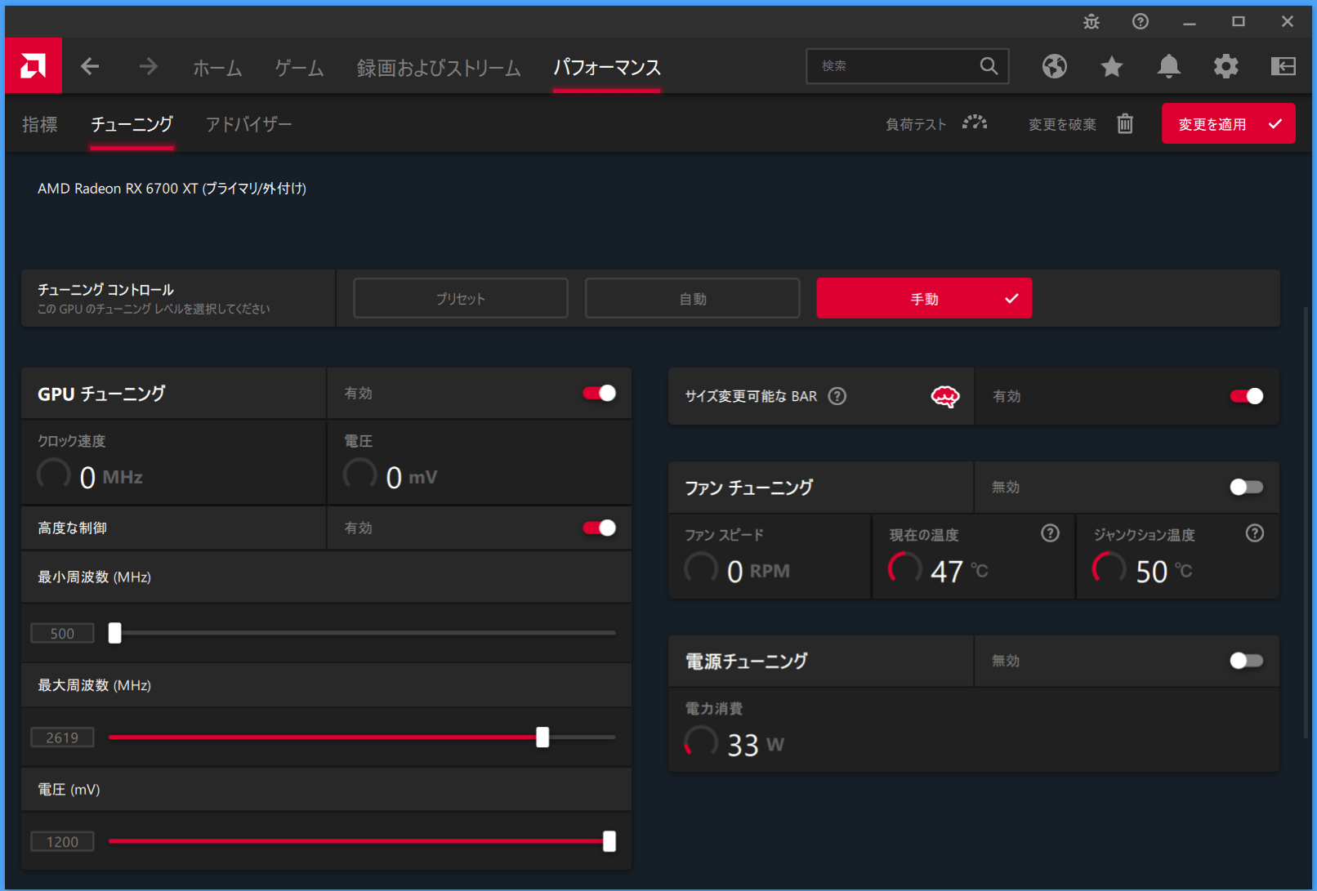Image resolution: width=1317 pixels, height=891 pixels.
Task: Click the voltage value box 1200
Action: tap(62, 841)
